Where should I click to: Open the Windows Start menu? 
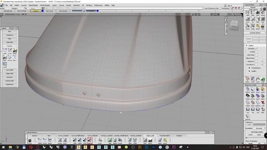(x=3, y=147)
